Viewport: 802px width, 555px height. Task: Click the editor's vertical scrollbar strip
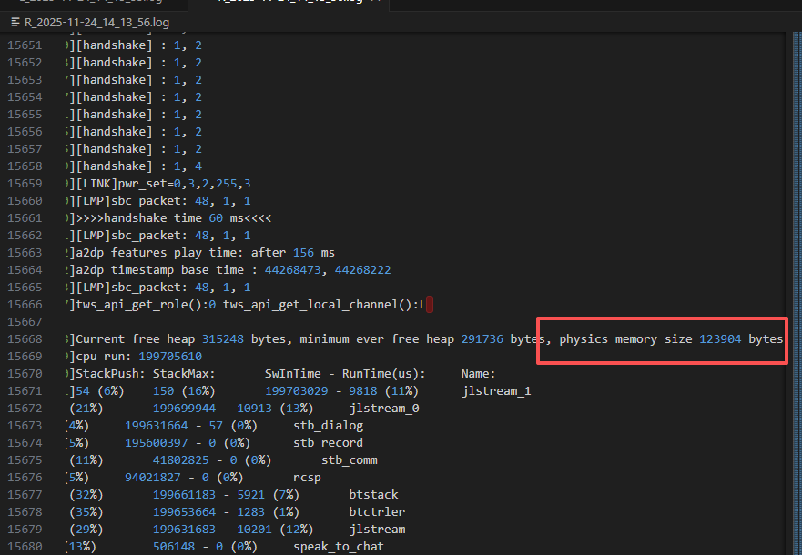(x=797, y=293)
